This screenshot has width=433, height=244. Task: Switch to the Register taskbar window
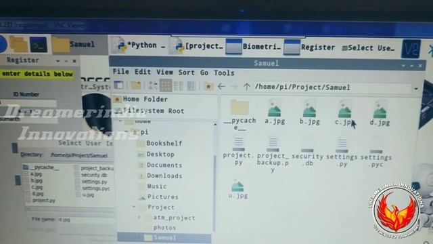pyautogui.click(x=310, y=47)
